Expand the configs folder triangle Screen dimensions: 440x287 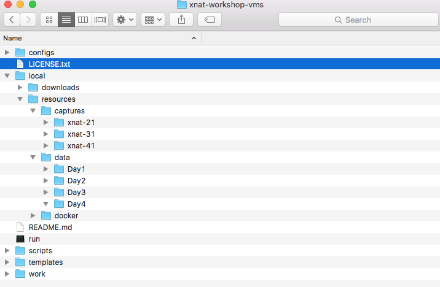coord(7,52)
